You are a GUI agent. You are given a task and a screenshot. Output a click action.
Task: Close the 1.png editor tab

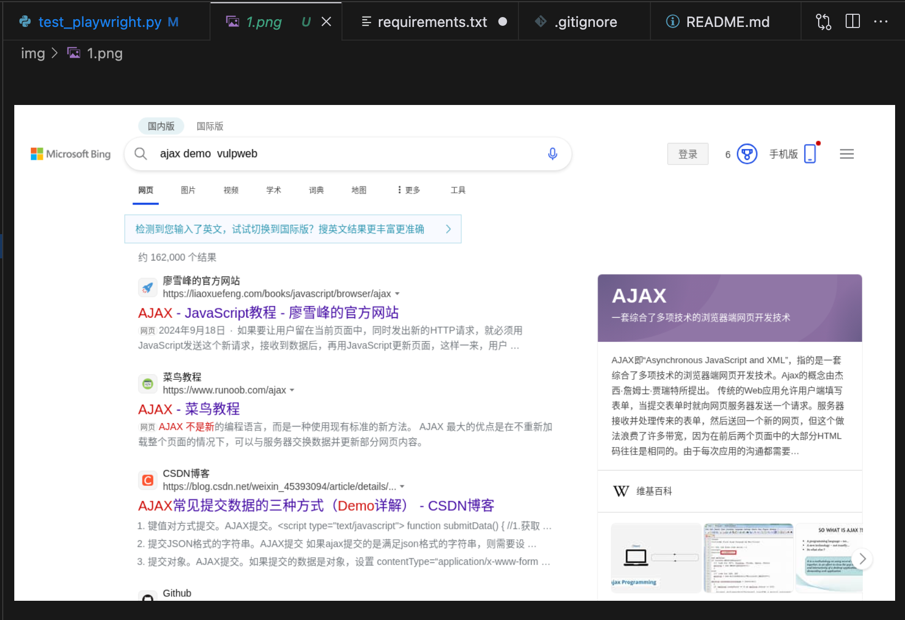click(x=326, y=21)
